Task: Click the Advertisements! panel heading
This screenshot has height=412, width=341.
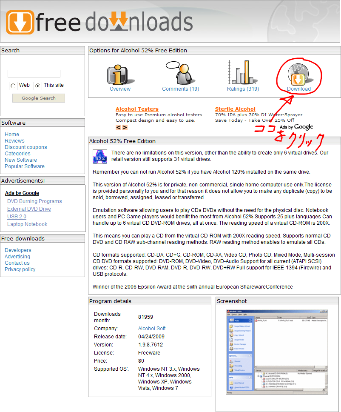Action: 23,181
